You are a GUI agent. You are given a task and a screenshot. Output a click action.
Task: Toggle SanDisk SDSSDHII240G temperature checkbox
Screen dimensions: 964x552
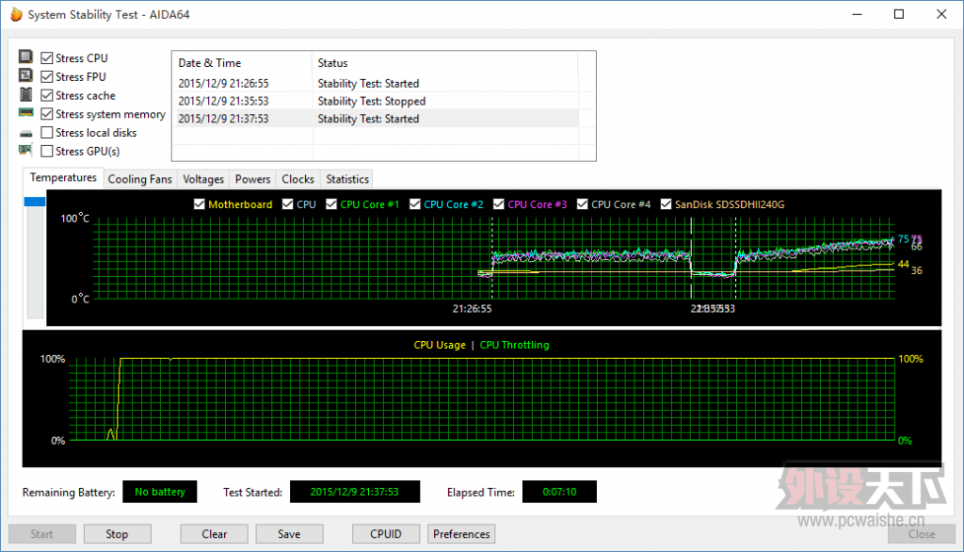point(666,204)
